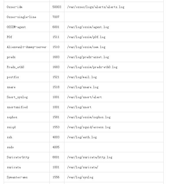Select the Symantec-ams /var/log/syslog path
This screenshot has width=170, height=184.
tap(80, 177)
